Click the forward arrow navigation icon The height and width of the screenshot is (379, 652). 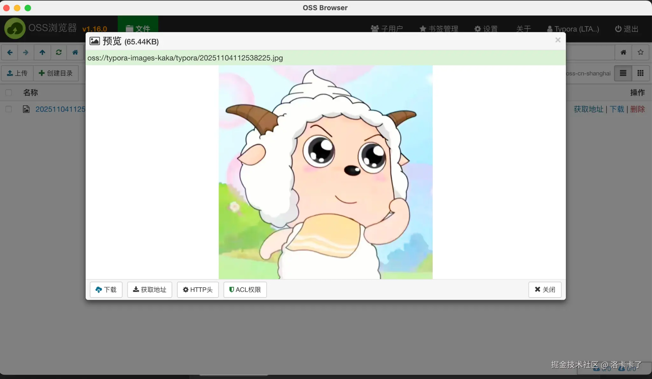tap(26, 53)
